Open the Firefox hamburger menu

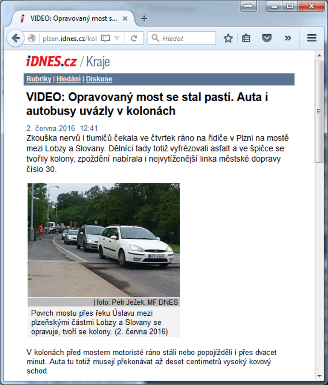(x=312, y=38)
